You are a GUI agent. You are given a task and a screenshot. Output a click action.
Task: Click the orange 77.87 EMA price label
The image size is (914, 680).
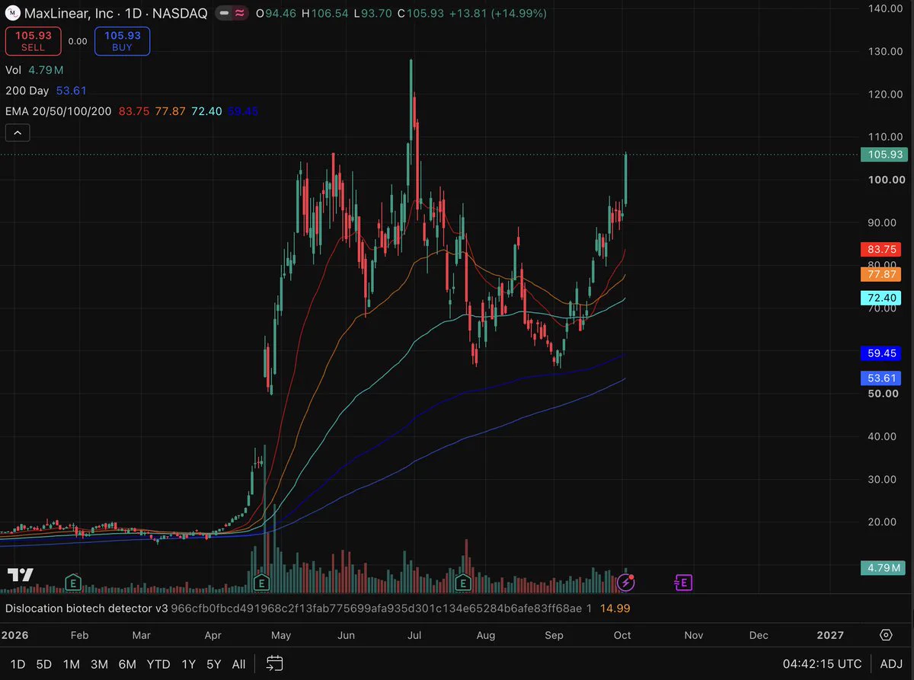pos(880,274)
